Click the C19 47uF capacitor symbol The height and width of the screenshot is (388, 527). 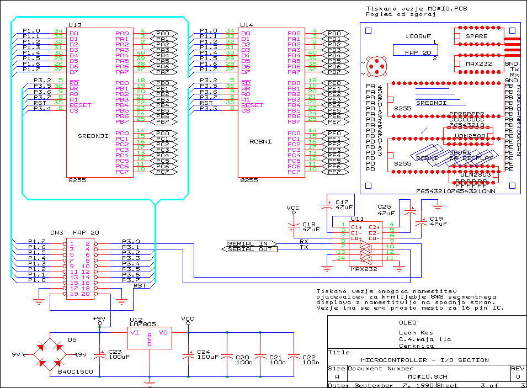point(421,221)
